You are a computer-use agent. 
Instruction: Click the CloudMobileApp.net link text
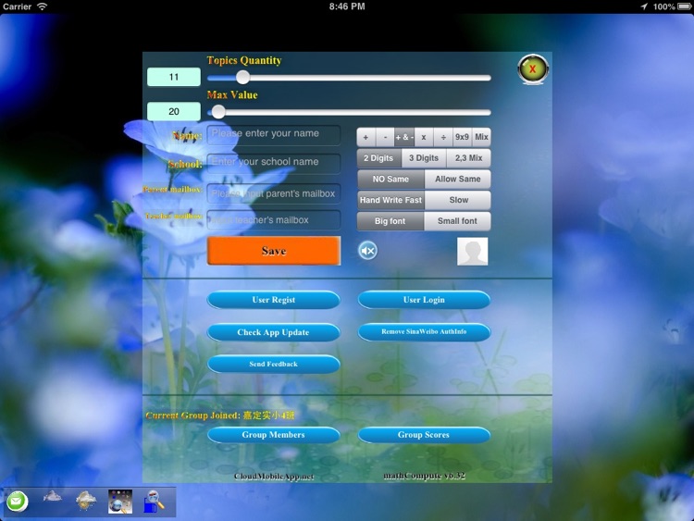pos(274,477)
